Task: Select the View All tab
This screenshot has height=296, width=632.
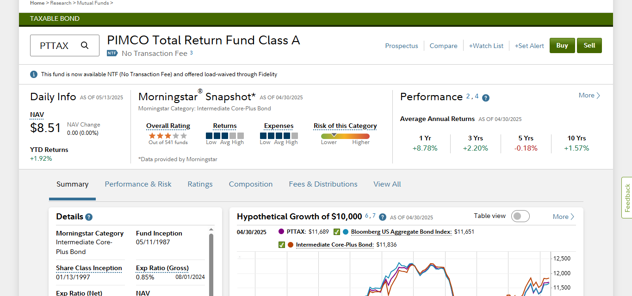Action: (387, 184)
